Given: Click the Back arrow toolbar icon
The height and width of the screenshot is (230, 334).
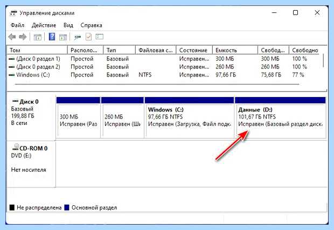Looking at the screenshot, I should (x=12, y=37).
